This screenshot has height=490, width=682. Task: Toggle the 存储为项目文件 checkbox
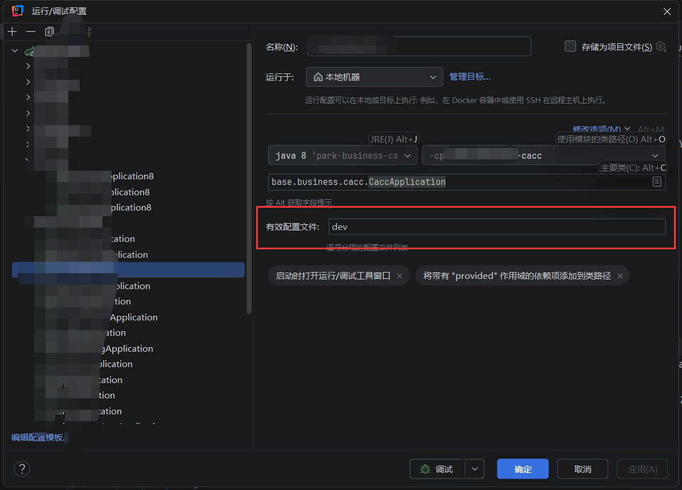(570, 46)
